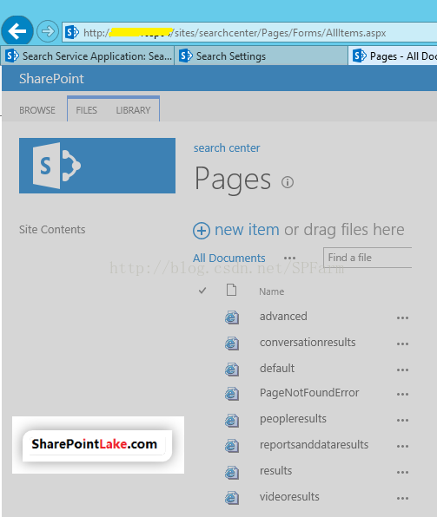Open the results page file

(x=275, y=471)
